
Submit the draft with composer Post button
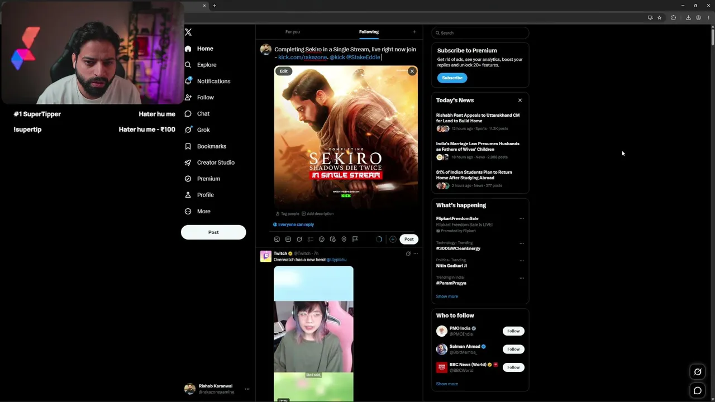click(x=409, y=240)
